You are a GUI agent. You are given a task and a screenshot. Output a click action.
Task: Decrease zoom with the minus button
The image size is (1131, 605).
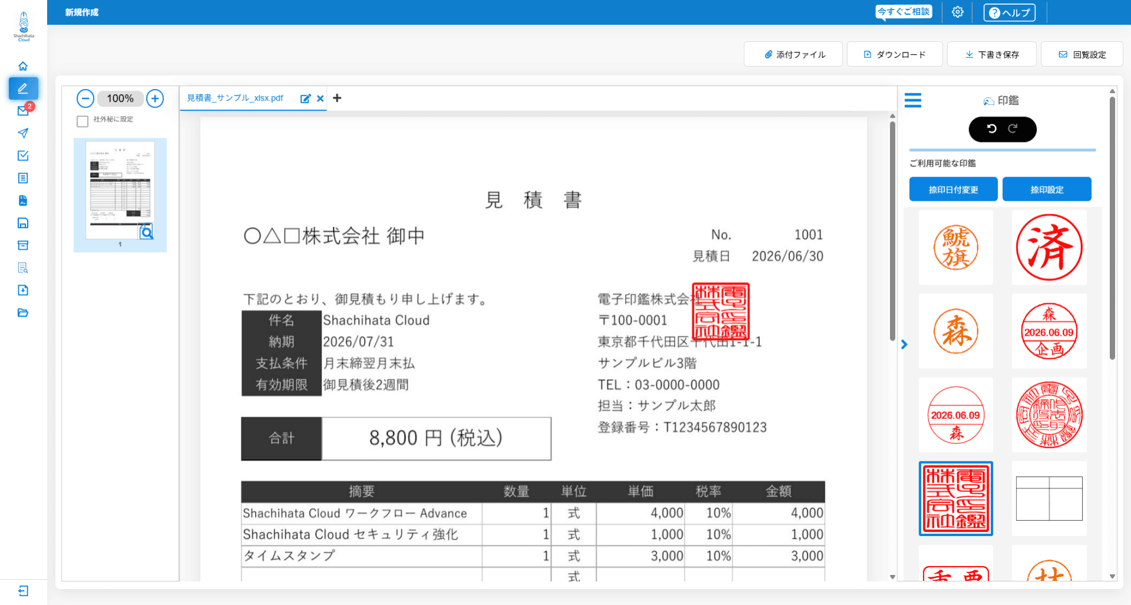(85, 98)
